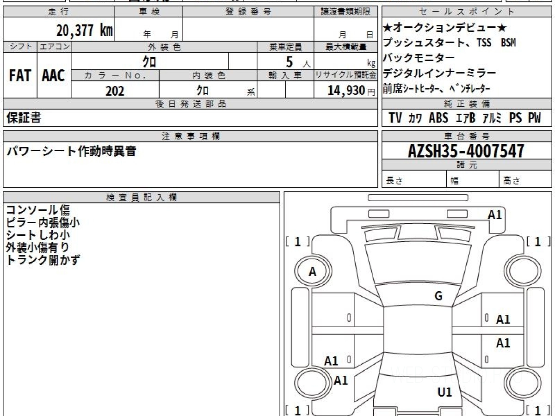Viewport: 555px width, 416px height.
Task: Click the 検査員記入欄 header
Action: point(142,197)
